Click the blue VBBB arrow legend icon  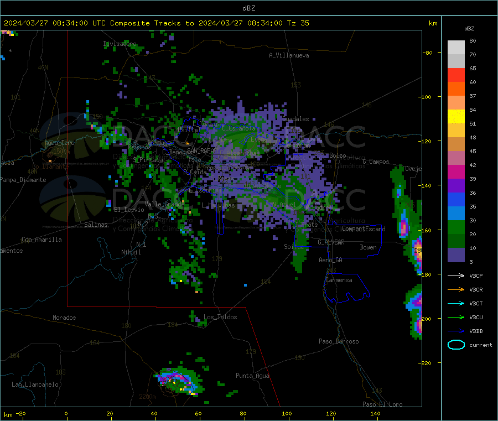click(456, 331)
